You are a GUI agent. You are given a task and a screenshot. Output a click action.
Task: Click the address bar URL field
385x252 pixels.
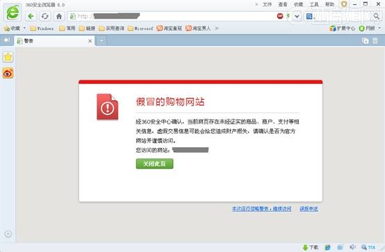(172, 17)
